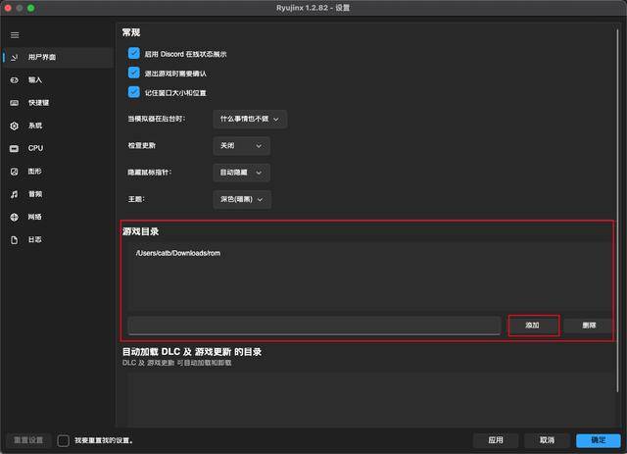Switch to the 输入 settings section

59,80
